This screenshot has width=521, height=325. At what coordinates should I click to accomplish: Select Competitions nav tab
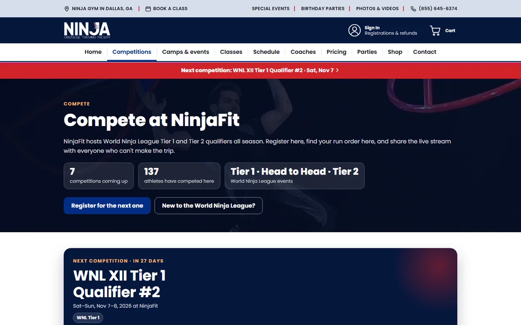point(132,52)
